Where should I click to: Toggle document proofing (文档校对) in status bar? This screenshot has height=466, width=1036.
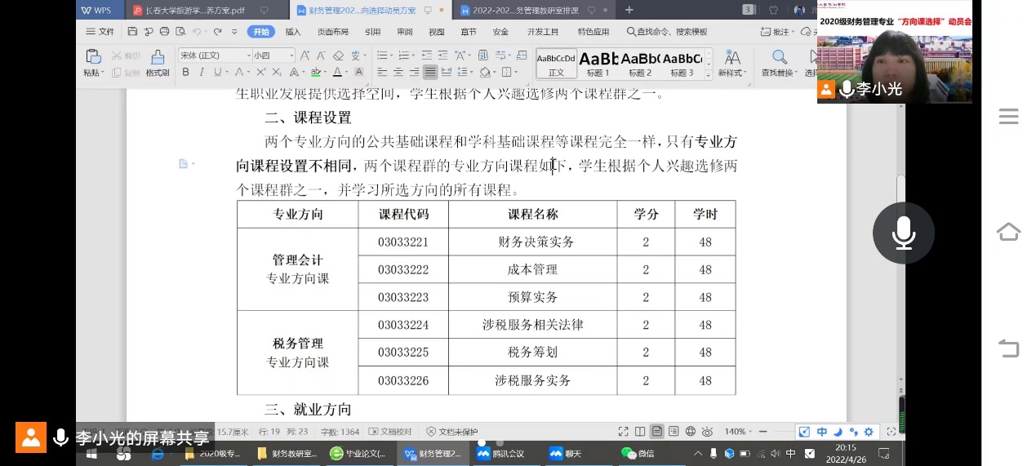(391, 431)
